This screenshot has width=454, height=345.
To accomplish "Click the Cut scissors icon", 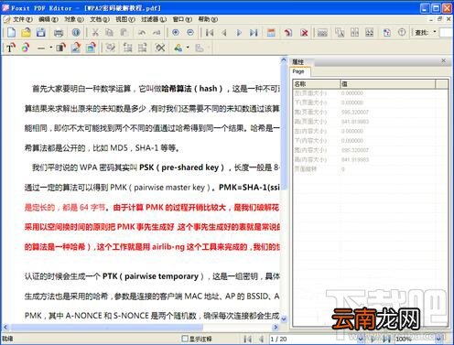I will click(x=95, y=32).
